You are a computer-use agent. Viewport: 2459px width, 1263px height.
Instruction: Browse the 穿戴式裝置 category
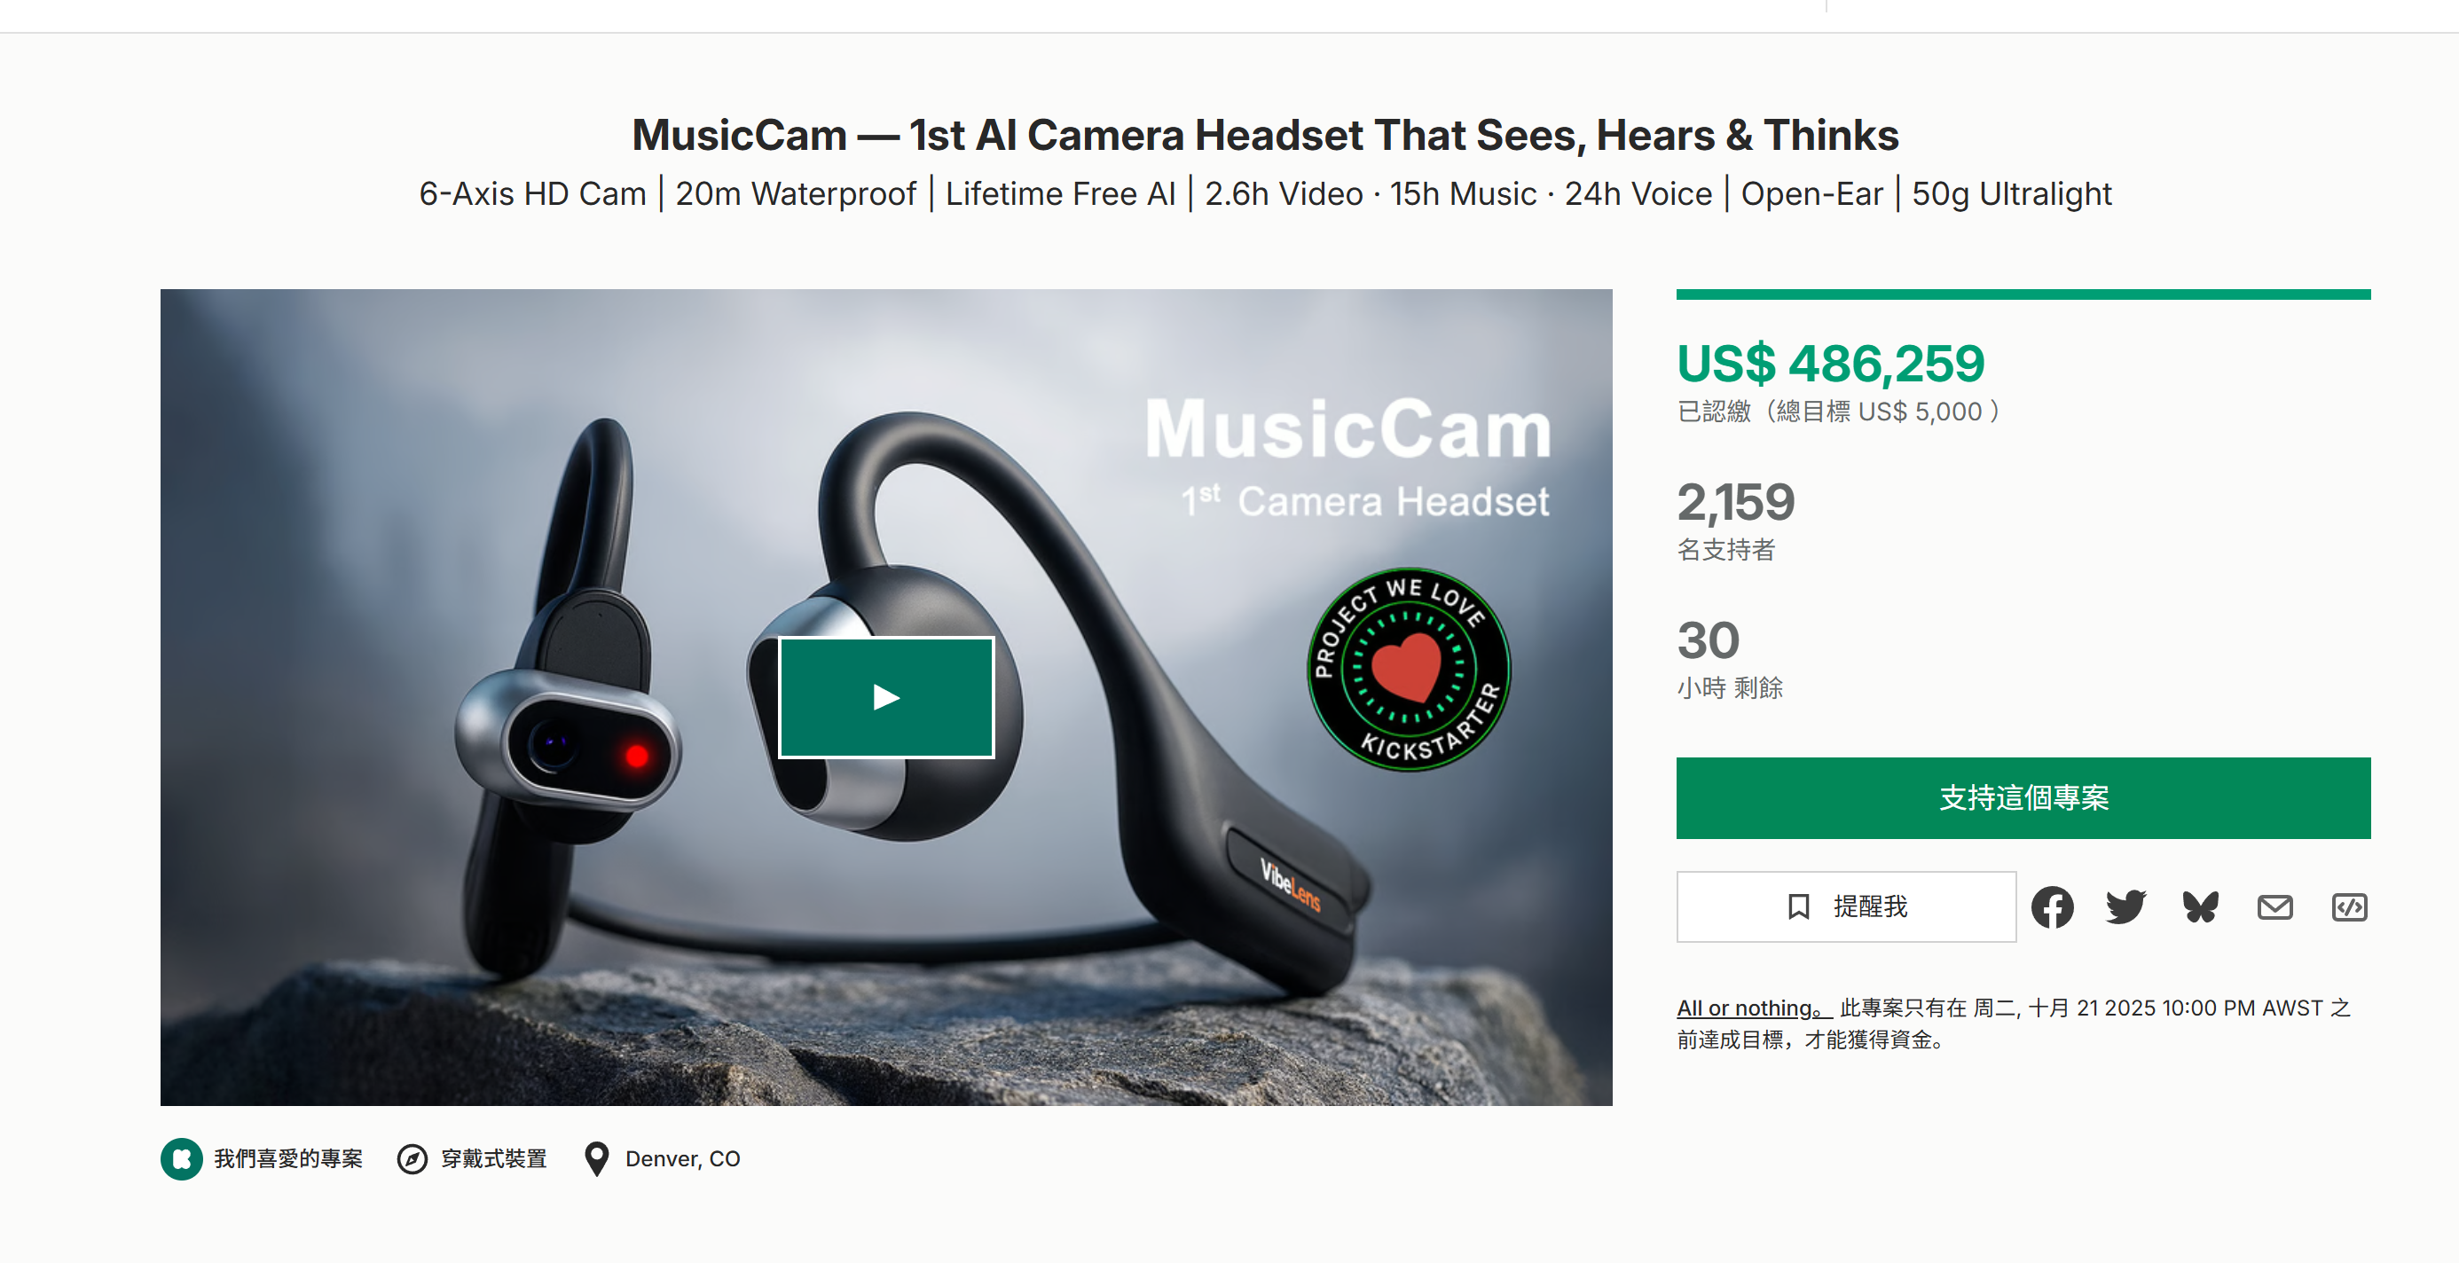(x=493, y=1159)
